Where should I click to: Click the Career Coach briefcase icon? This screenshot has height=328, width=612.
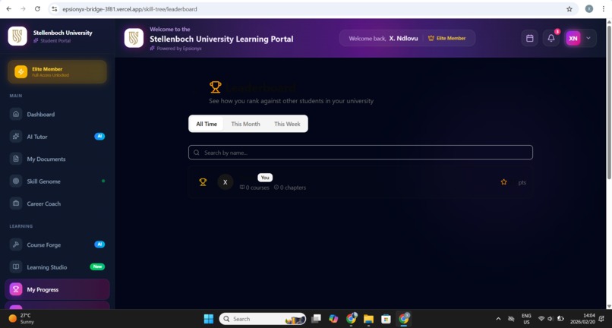[16, 203]
